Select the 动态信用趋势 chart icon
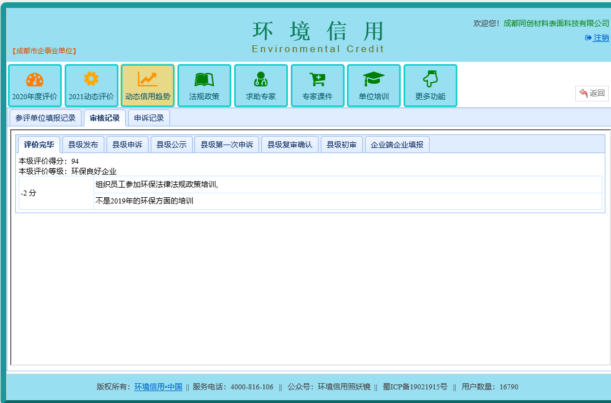Screen dimensions: 611x403 (x=147, y=79)
